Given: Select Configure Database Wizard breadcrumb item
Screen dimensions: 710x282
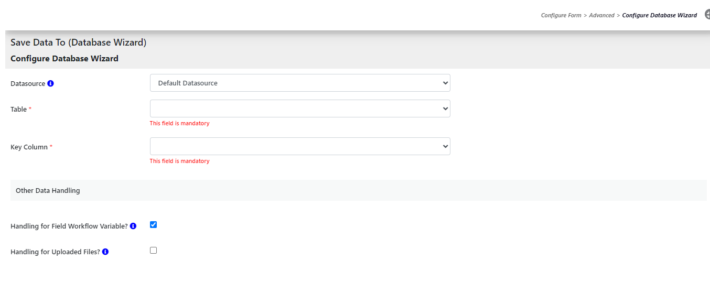Looking at the screenshot, I should pyautogui.click(x=660, y=15).
